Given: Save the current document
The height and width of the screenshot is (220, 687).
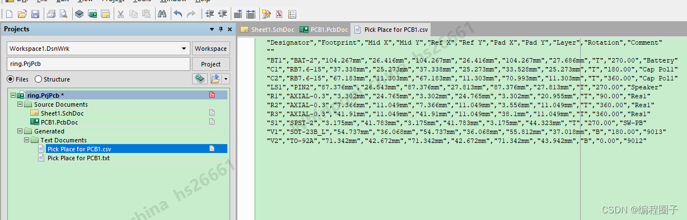Looking at the screenshot, I should (x=35, y=14).
